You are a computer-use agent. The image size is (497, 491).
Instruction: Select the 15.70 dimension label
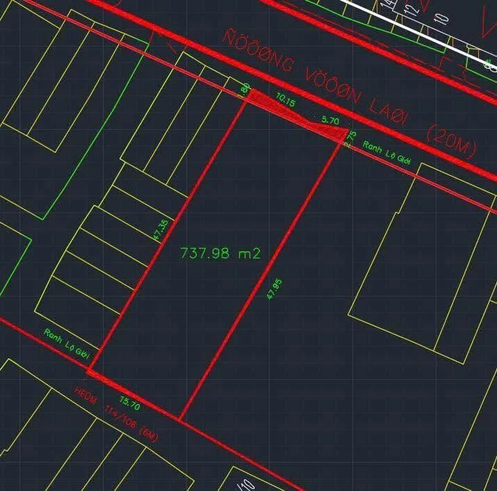[x=129, y=403]
